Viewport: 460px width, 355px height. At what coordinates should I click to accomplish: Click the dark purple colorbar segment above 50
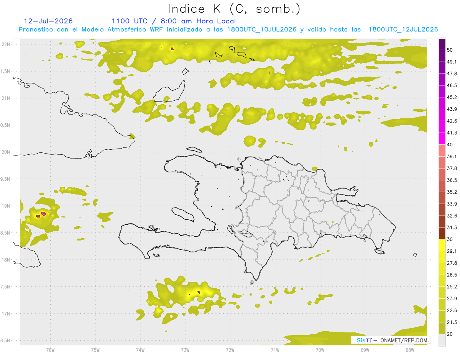coord(442,44)
